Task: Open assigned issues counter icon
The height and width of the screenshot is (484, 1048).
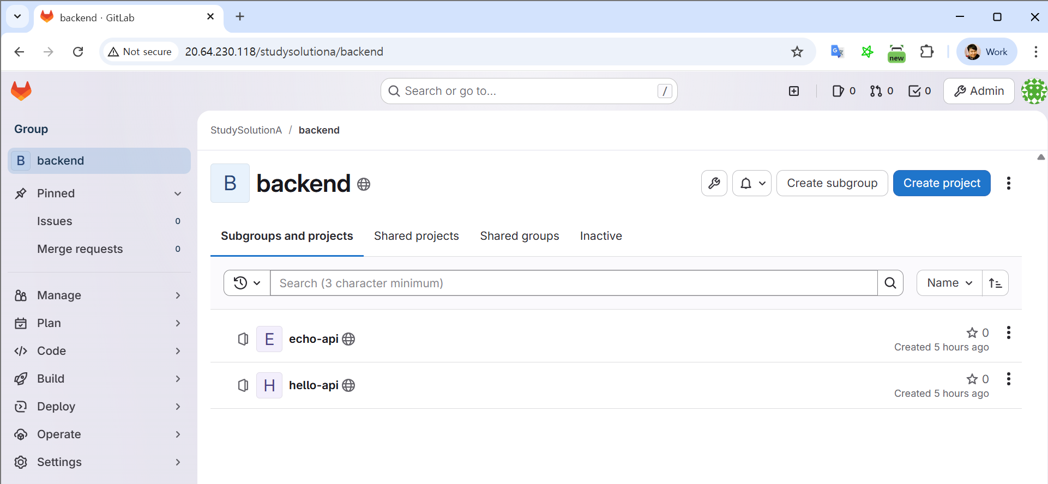Action: click(x=844, y=91)
